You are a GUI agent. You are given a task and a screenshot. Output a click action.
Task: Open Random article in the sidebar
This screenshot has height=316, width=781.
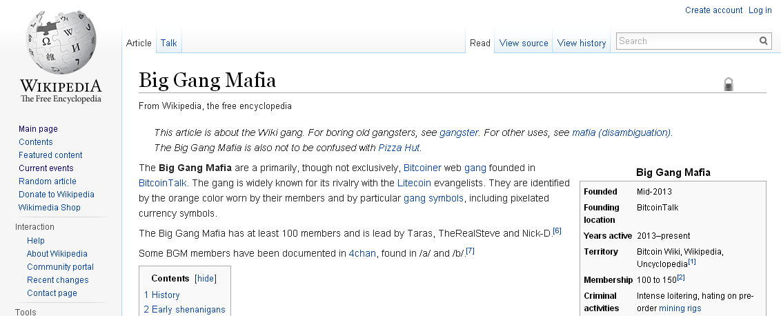tap(48, 181)
